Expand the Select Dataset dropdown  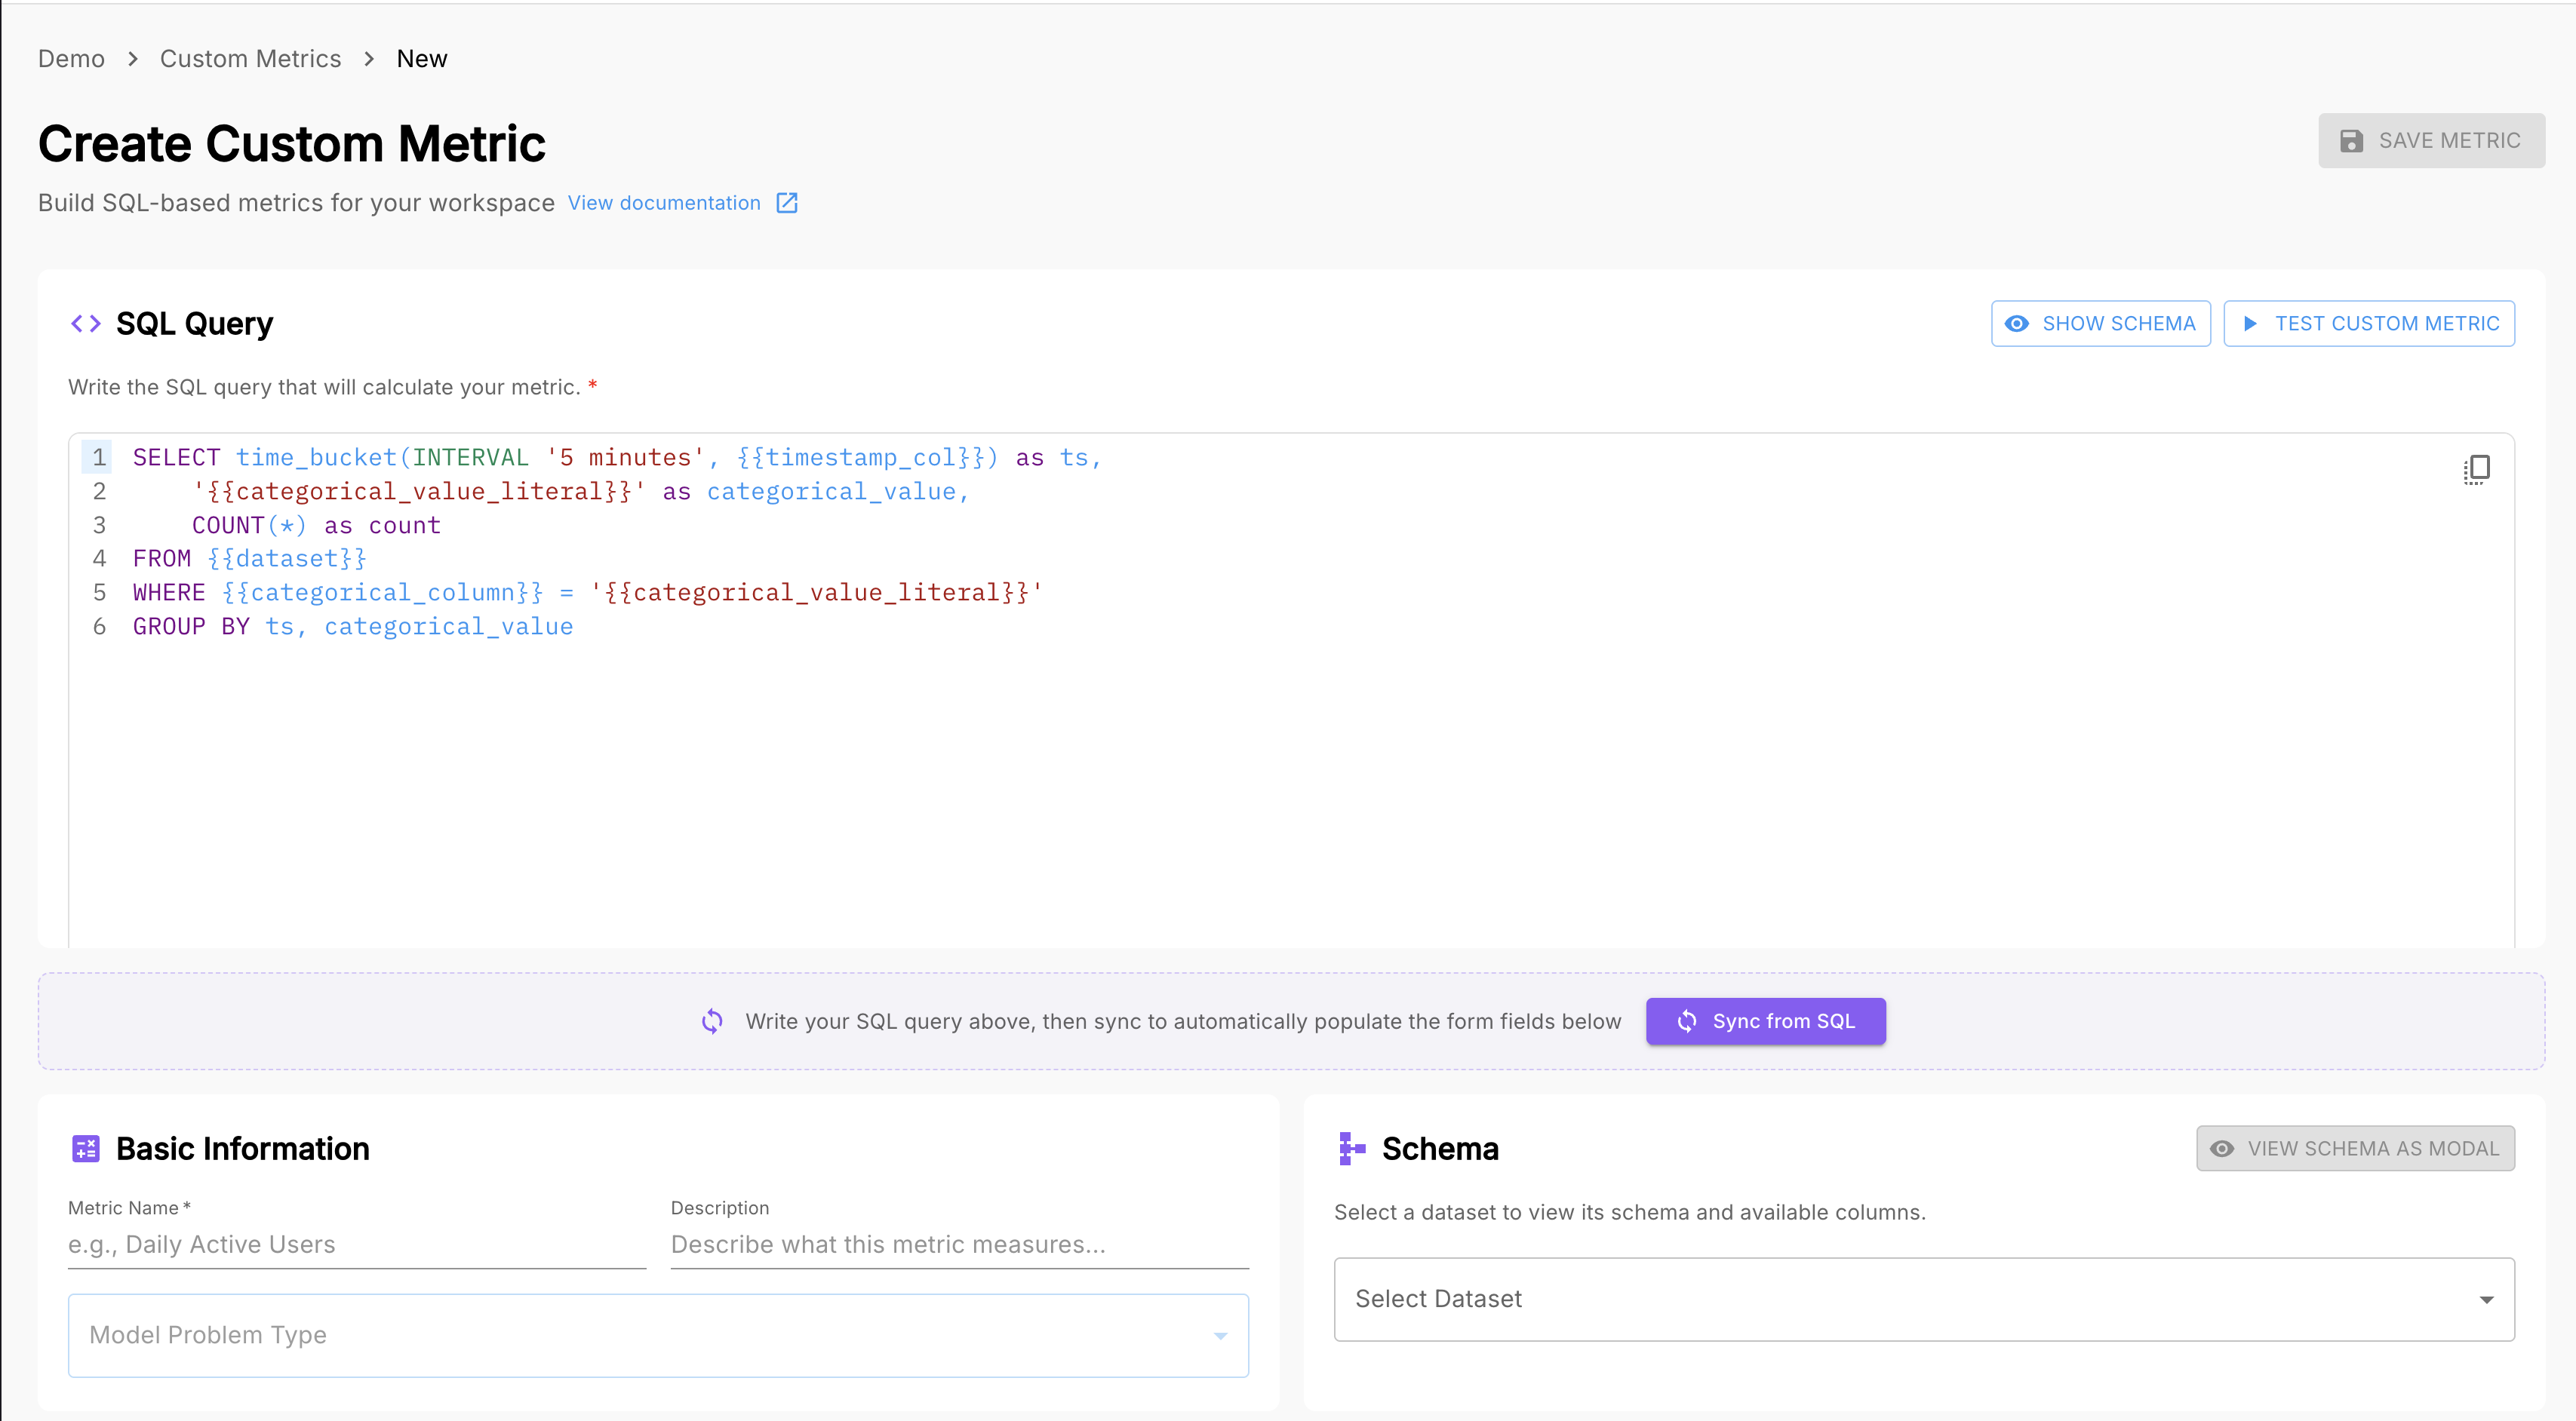pos(1924,1299)
